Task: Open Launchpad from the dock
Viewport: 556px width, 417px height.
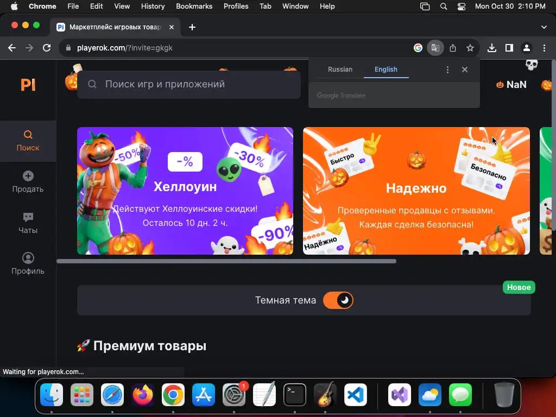Action: [x=82, y=395]
